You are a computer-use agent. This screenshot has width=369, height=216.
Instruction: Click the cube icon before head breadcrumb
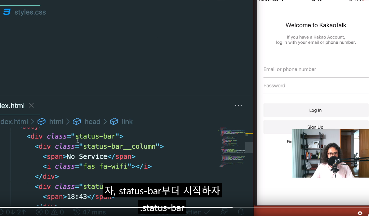[77, 121]
